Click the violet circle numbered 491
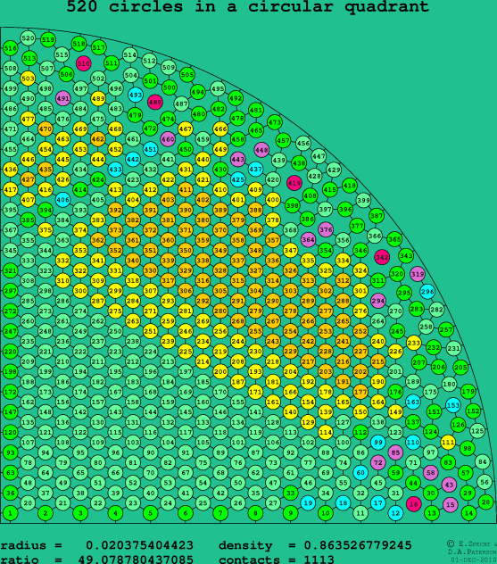The image size is (497, 564). click(63, 98)
